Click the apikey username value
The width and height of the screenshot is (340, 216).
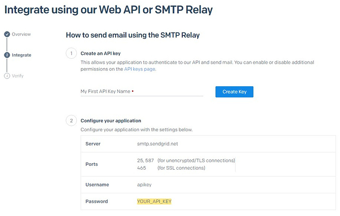point(144,185)
